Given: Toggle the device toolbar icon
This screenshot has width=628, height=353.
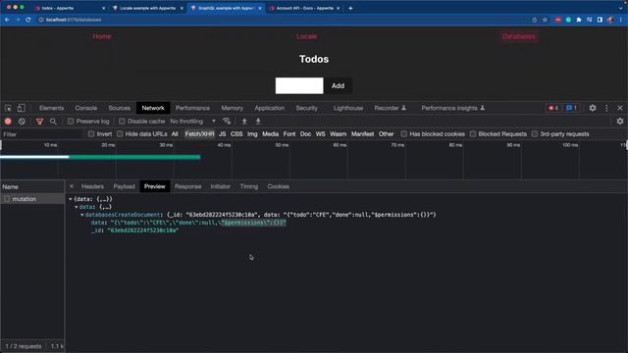Looking at the screenshot, I should coord(21,108).
